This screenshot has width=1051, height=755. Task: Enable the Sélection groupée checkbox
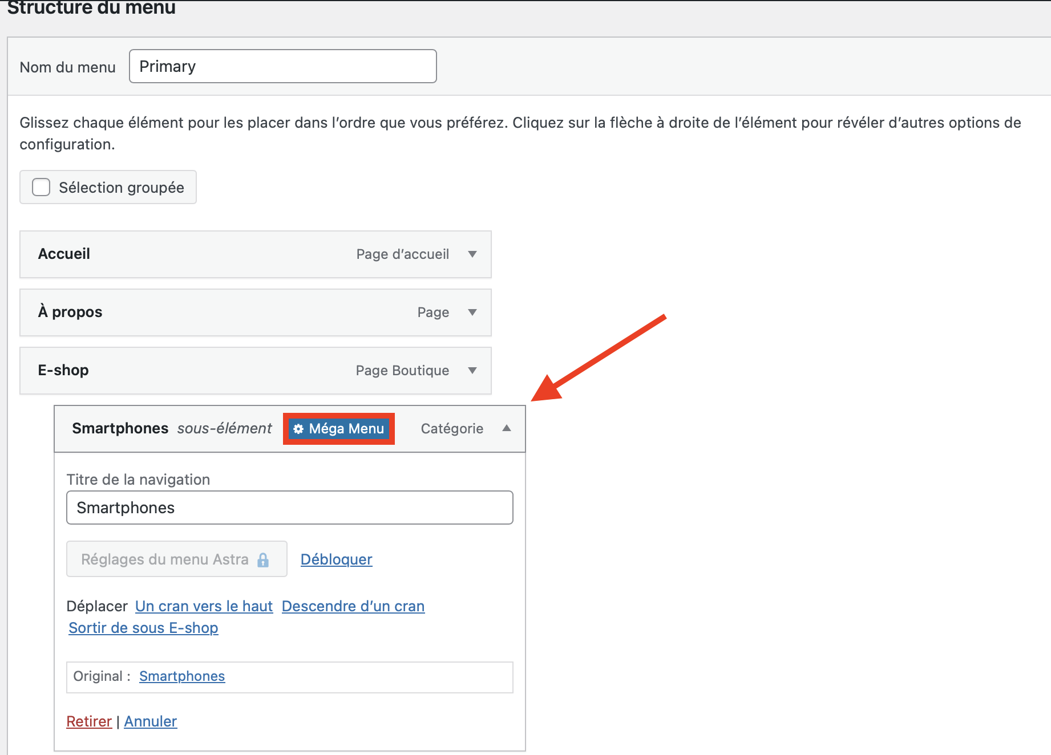tap(41, 187)
